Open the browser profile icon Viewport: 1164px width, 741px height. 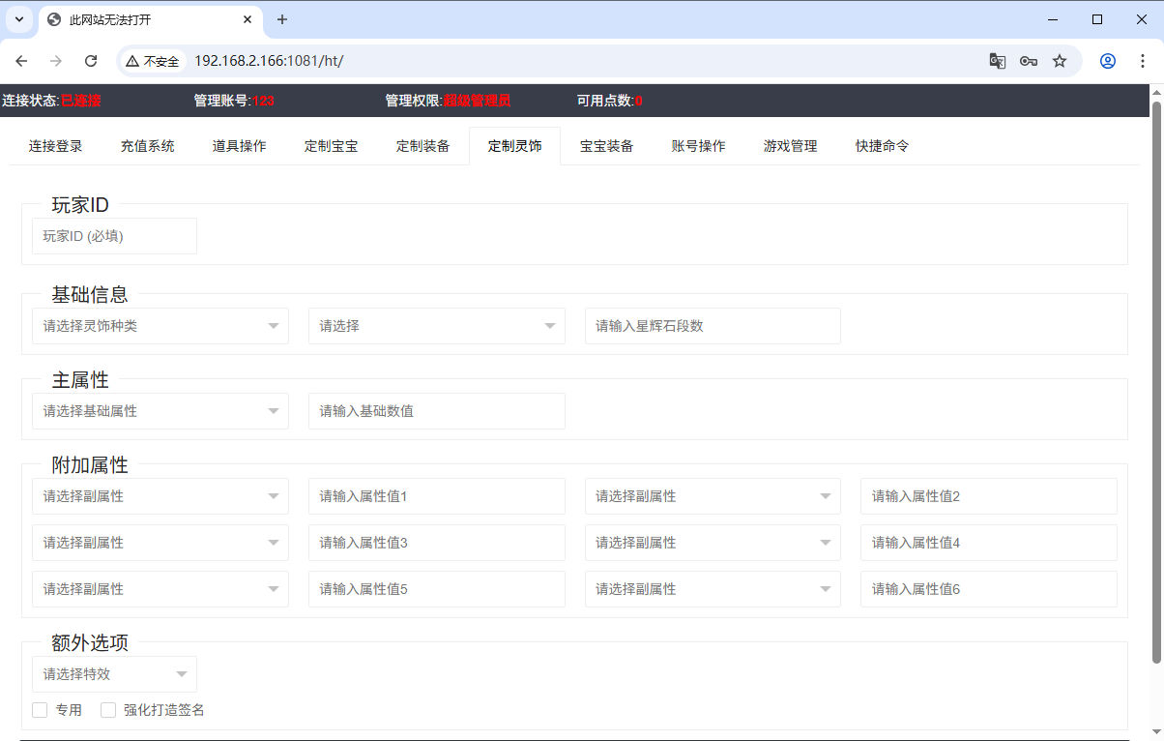click(1108, 61)
